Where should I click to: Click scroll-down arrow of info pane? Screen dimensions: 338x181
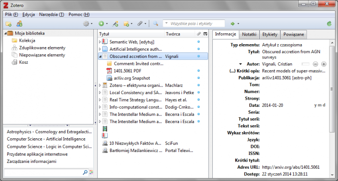[x=332, y=175]
